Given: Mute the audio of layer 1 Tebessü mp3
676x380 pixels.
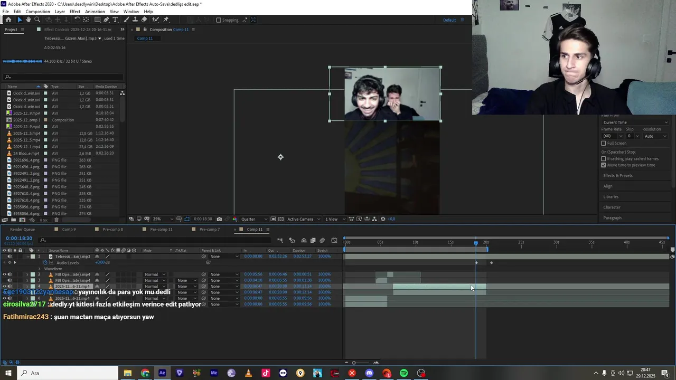Looking at the screenshot, I should click(10, 256).
